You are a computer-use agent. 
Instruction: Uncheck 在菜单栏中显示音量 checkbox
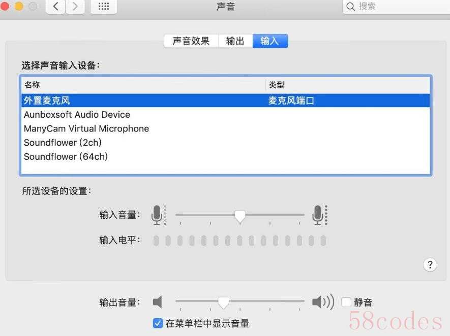(x=158, y=323)
